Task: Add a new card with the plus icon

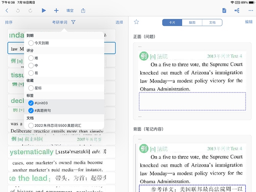Action: click(56, 11)
